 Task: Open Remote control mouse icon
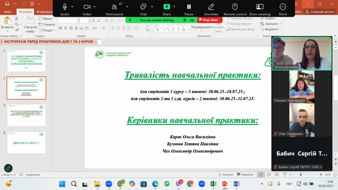[x=235, y=7]
